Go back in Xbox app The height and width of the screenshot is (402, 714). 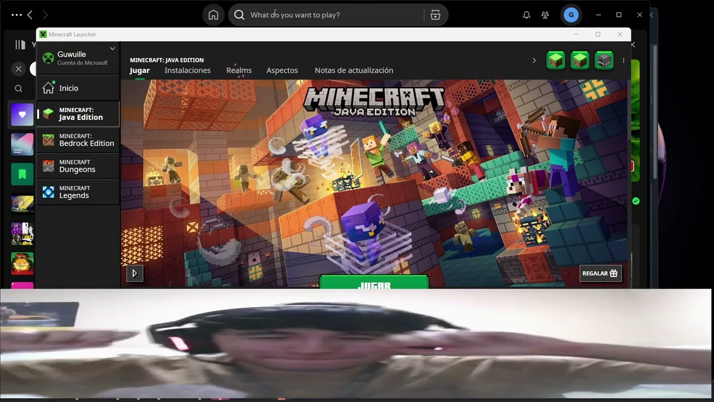click(x=30, y=15)
